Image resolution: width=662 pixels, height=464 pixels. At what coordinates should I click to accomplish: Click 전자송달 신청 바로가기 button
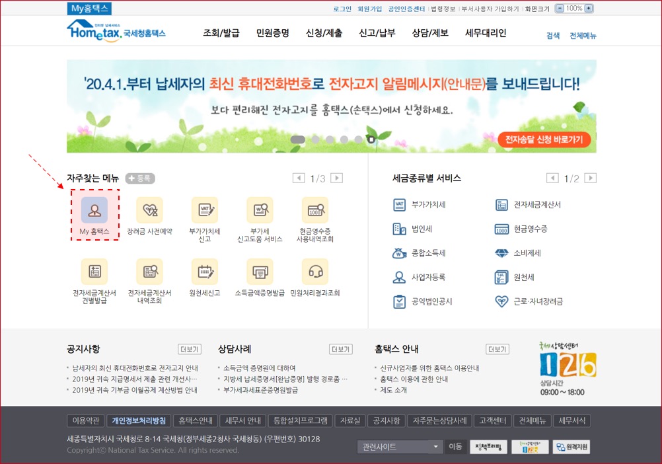pos(544,139)
